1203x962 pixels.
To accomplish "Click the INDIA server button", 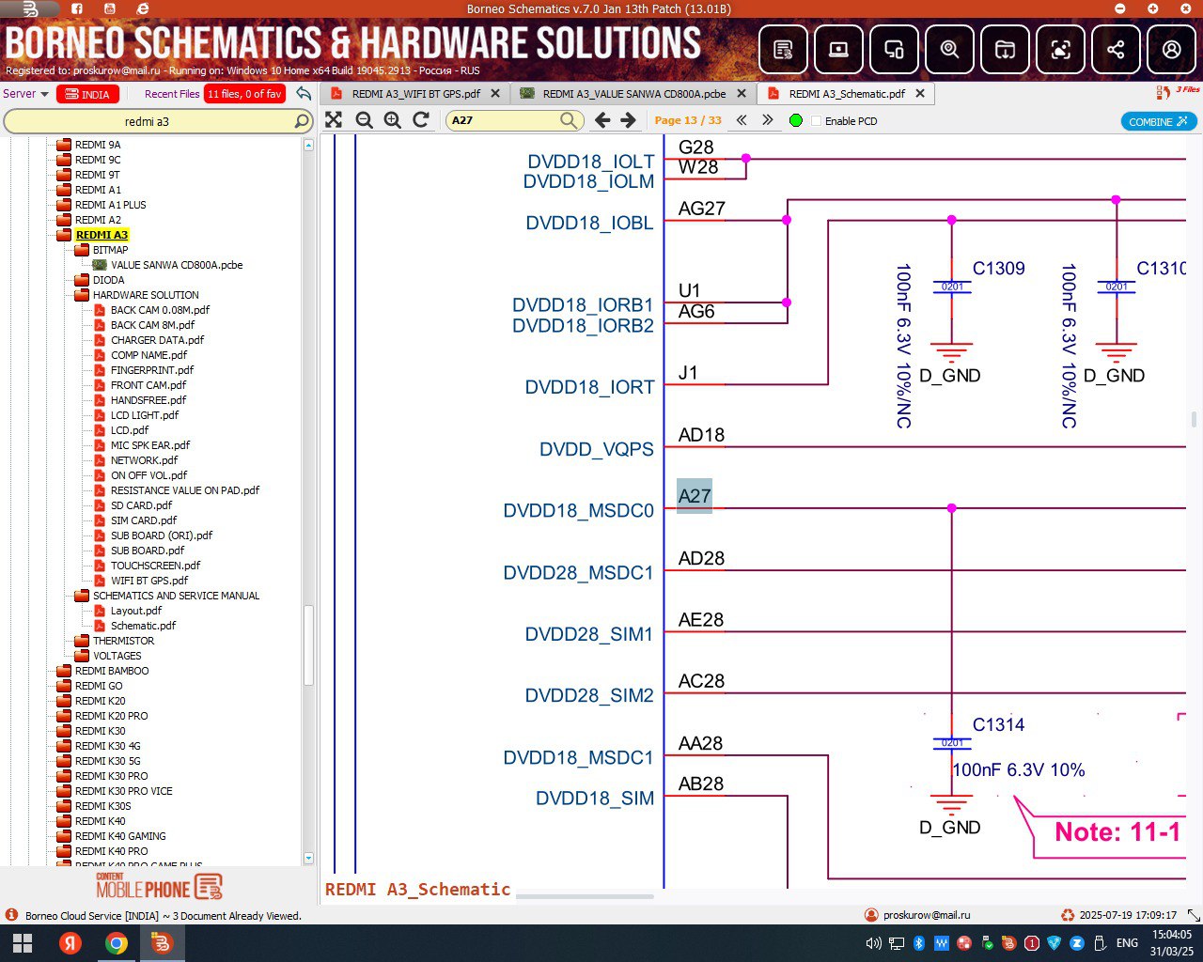I will pos(87,94).
